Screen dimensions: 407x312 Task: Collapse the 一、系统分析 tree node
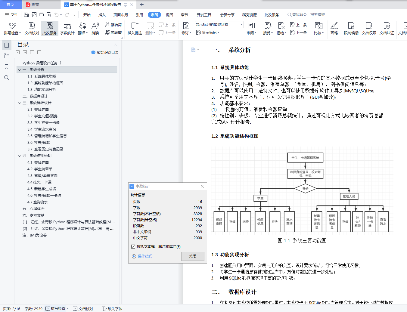(x=20, y=70)
